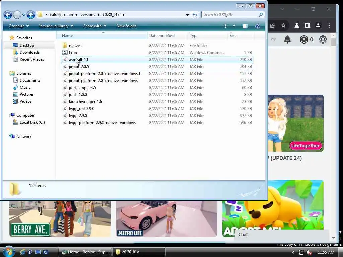Go back with the Explorer back arrow
This screenshot has height=257, width=343.
(x=8, y=15)
